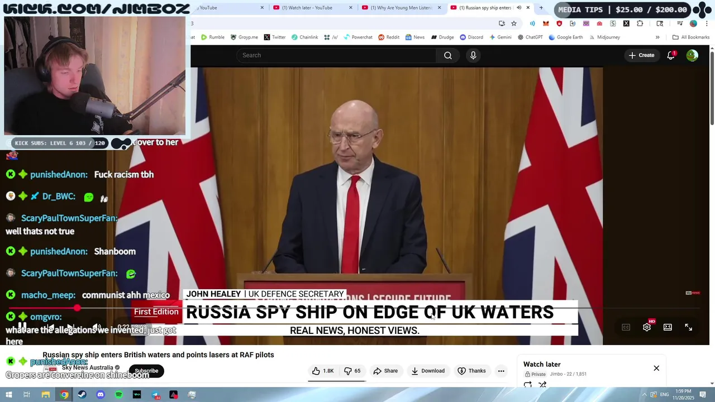Expand hidden bookmarks with double chevron

pos(657,37)
